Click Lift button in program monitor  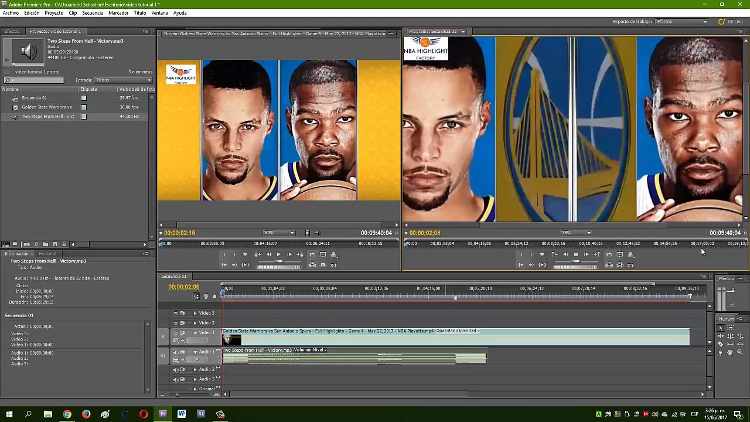click(609, 265)
